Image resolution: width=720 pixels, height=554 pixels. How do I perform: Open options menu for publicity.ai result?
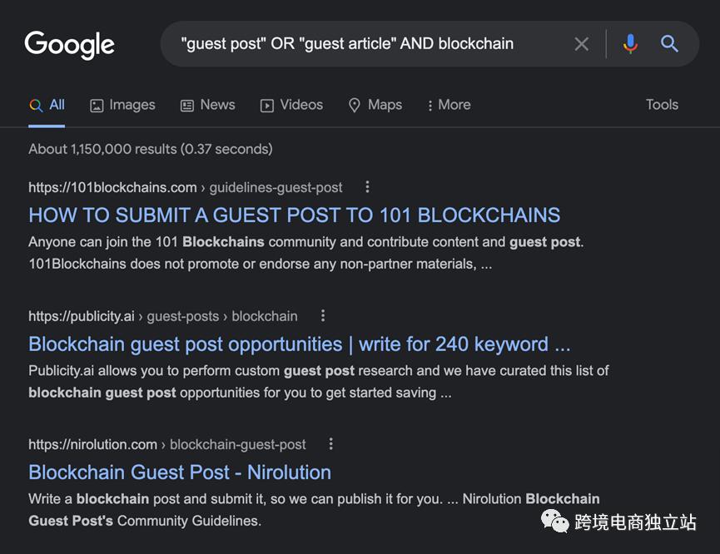click(x=323, y=316)
